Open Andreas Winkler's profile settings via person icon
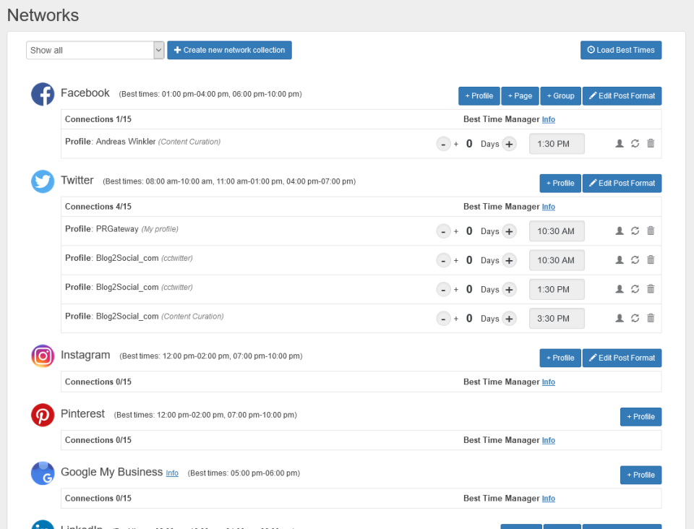Screen dimensions: 694x529 620,144
